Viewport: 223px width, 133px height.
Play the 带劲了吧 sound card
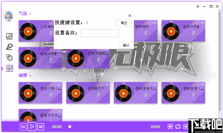(x=28, y=93)
